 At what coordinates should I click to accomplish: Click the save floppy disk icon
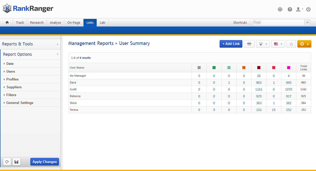(x=16, y=162)
